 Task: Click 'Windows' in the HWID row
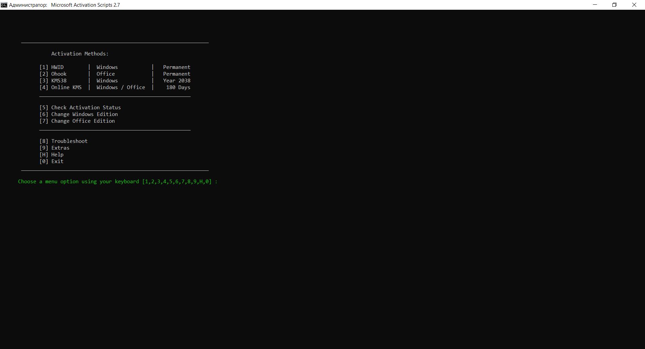[107, 67]
